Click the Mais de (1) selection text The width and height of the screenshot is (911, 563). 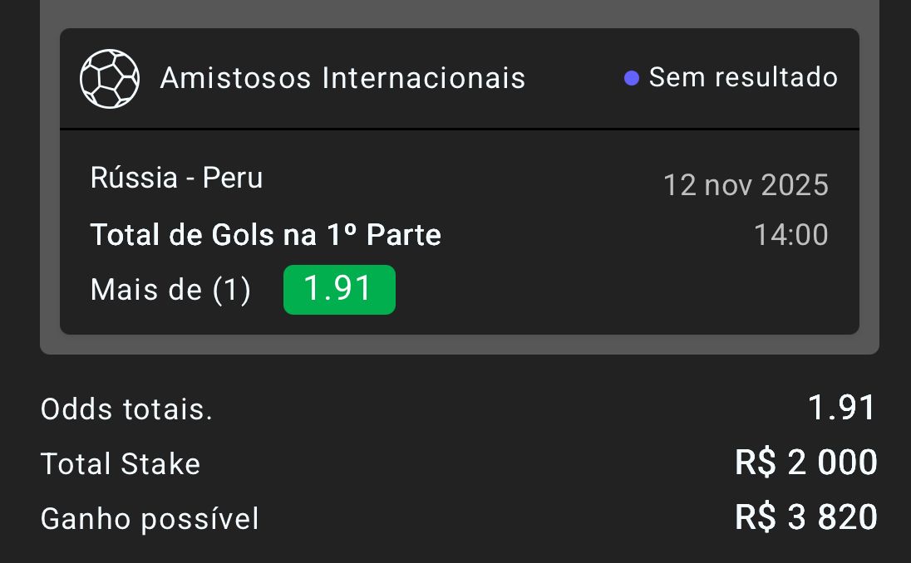pos(170,290)
